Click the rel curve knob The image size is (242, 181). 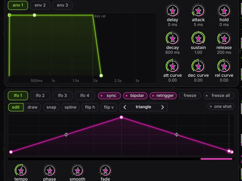[224, 66]
